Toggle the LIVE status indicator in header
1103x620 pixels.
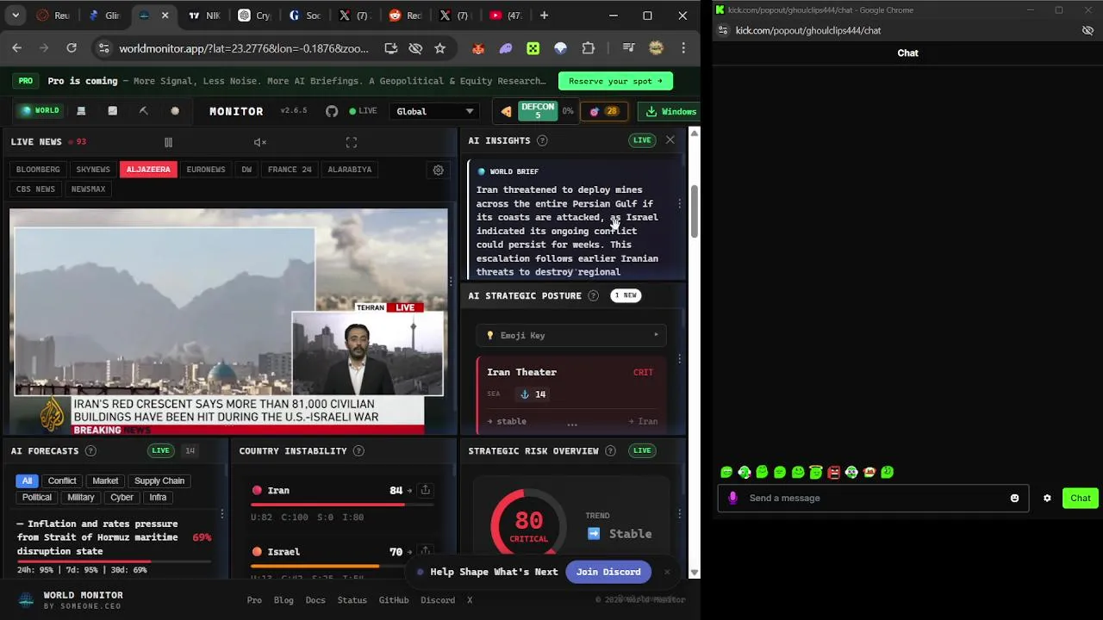[x=363, y=111]
